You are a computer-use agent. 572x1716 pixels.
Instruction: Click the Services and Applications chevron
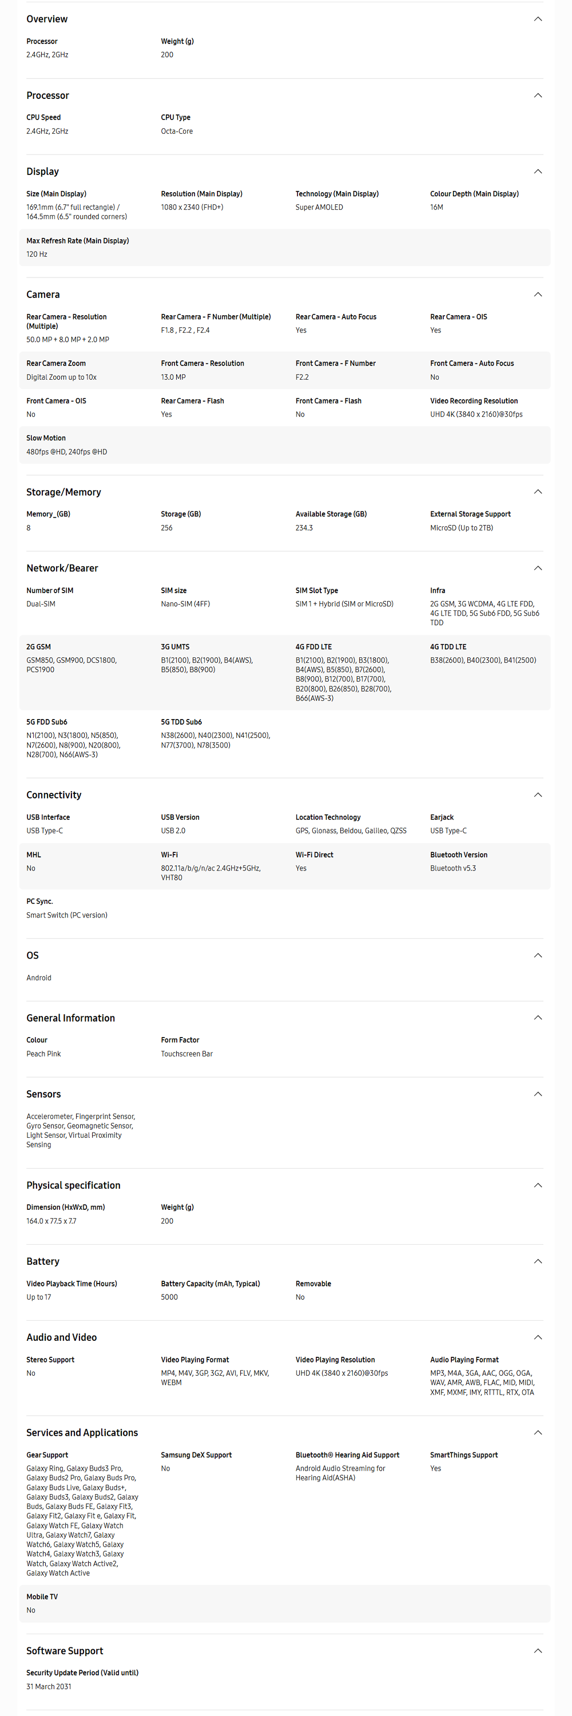(x=538, y=1432)
